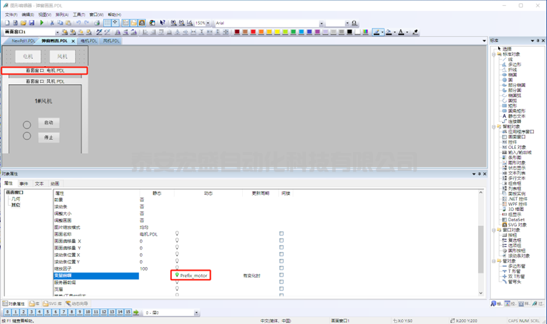Click the dynamic bulb icon for 画面名称
Viewport: 547px width, 324px height.
[x=177, y=234]
